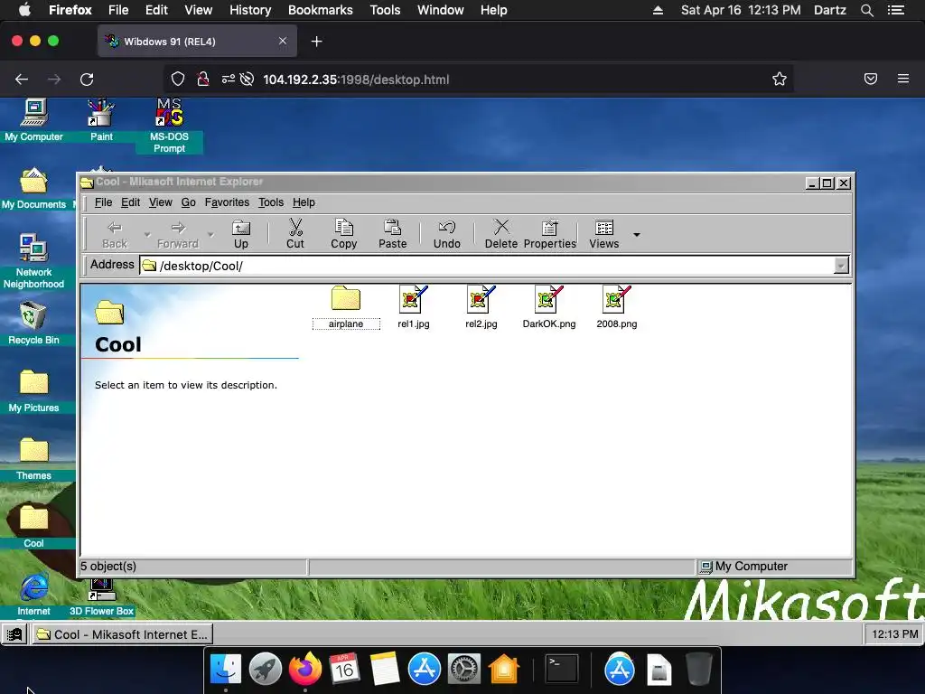Click the Firefox URL bar
The width and height of the screenshot is (925, 694).
(x=478, y=80)
